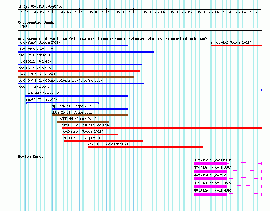
Task: Click the PPP1R12A NM_001244992 magenta exon
Action: [210, 194]
